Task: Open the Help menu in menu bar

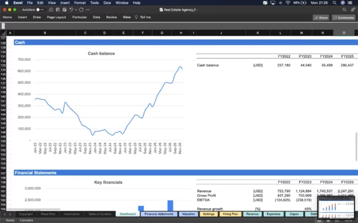Action: click(137, 3)
